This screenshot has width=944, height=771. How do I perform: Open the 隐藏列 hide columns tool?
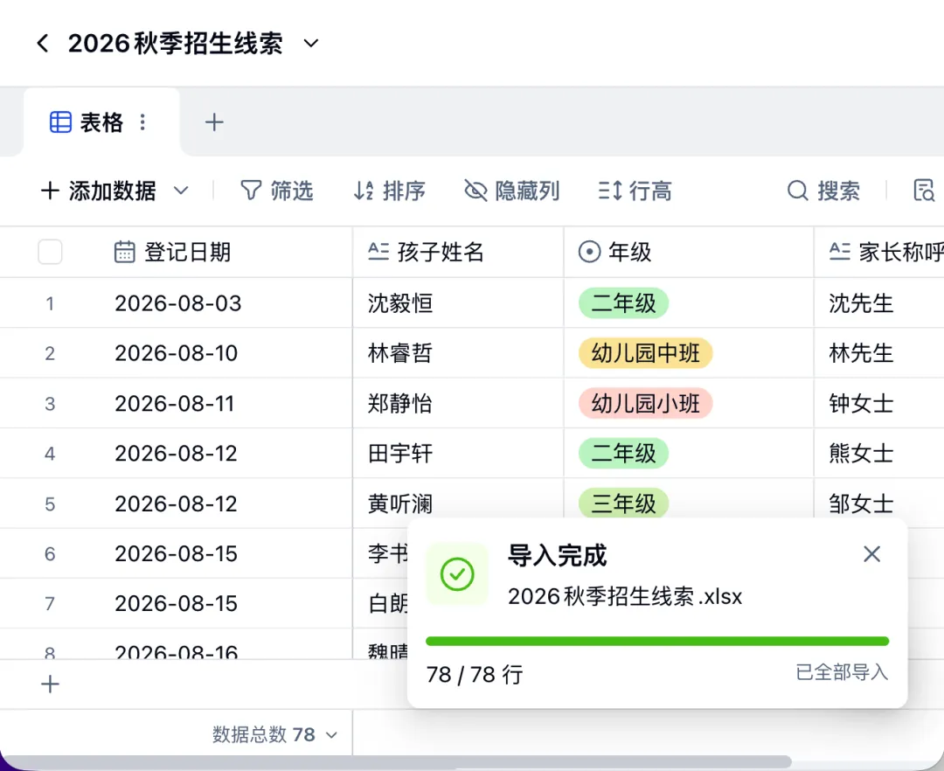(x=511, y=191)
